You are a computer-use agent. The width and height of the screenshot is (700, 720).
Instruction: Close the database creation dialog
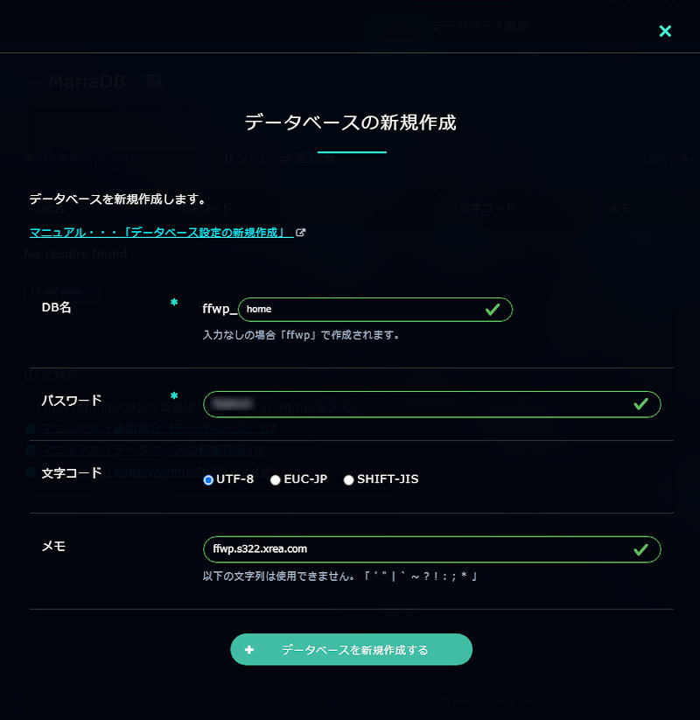(x=665, y=31)
